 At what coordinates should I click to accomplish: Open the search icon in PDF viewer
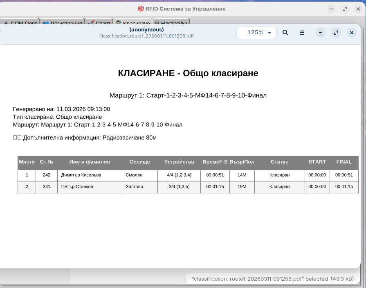click(285, 33)
